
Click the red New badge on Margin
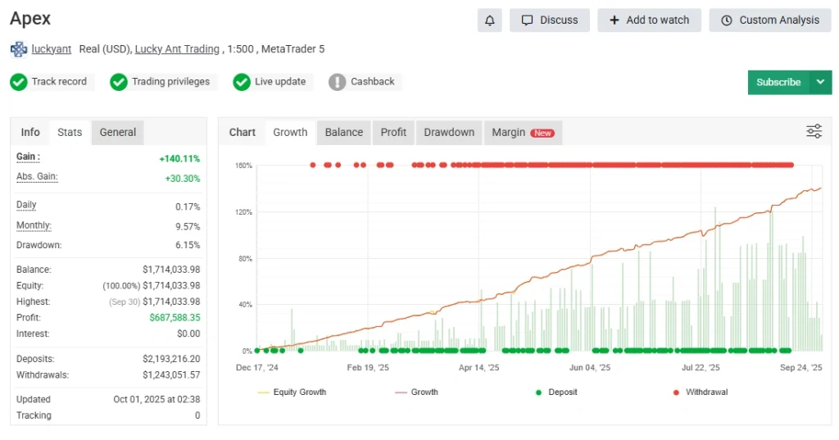click(x=542, y=134)
